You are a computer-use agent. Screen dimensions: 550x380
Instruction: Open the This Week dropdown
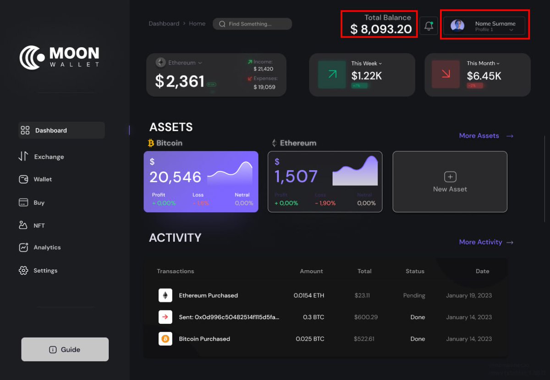(x=379, y=63)
